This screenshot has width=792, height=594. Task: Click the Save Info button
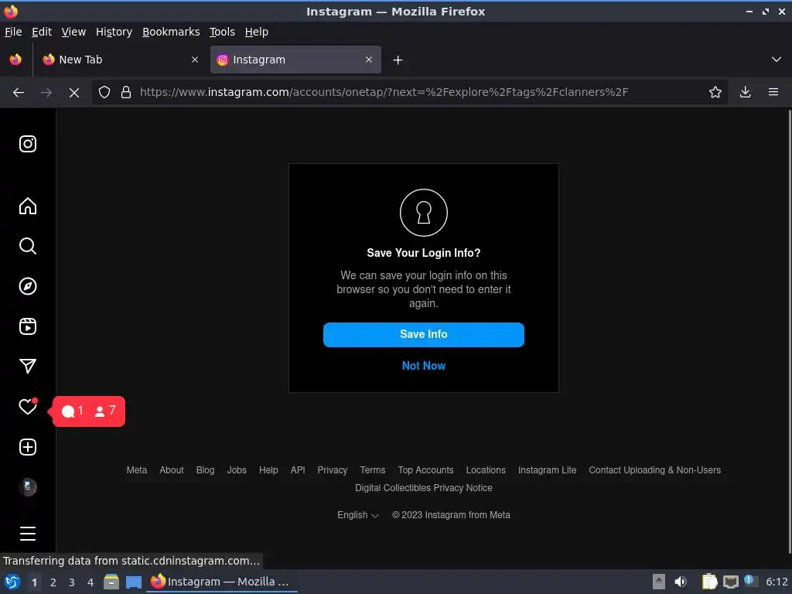coord(424,334)
